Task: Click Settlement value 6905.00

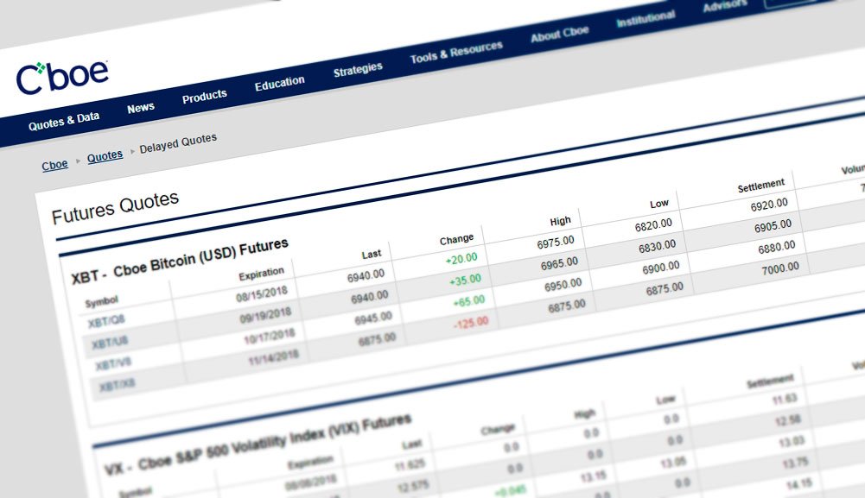Action: click(773, 225)
